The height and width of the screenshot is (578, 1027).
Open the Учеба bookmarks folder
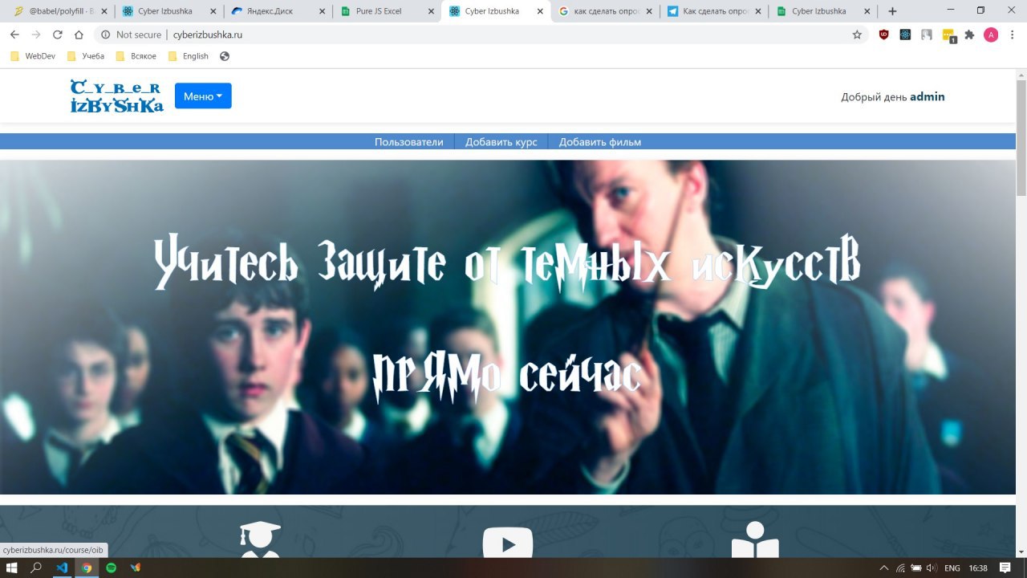click(86, 56)
